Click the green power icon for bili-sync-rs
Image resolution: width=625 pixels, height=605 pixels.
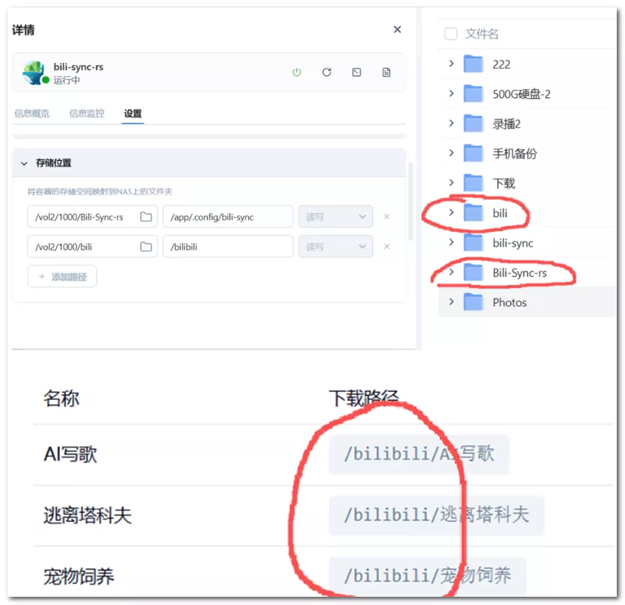click(297, 73)
